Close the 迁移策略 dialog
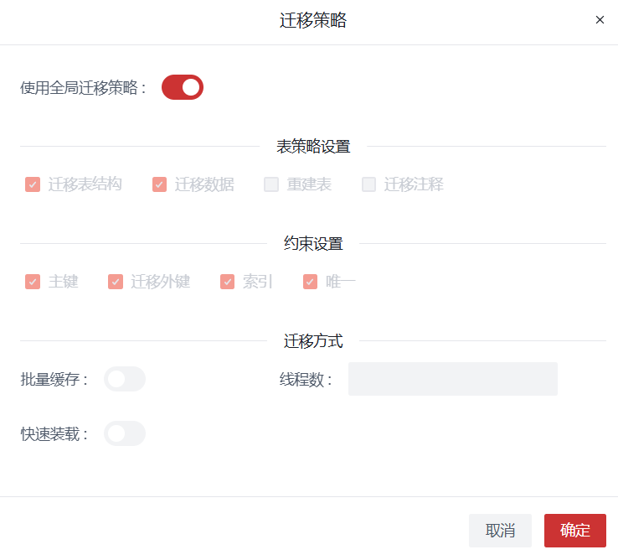618x560 pixels. click(x=600, y=20)
